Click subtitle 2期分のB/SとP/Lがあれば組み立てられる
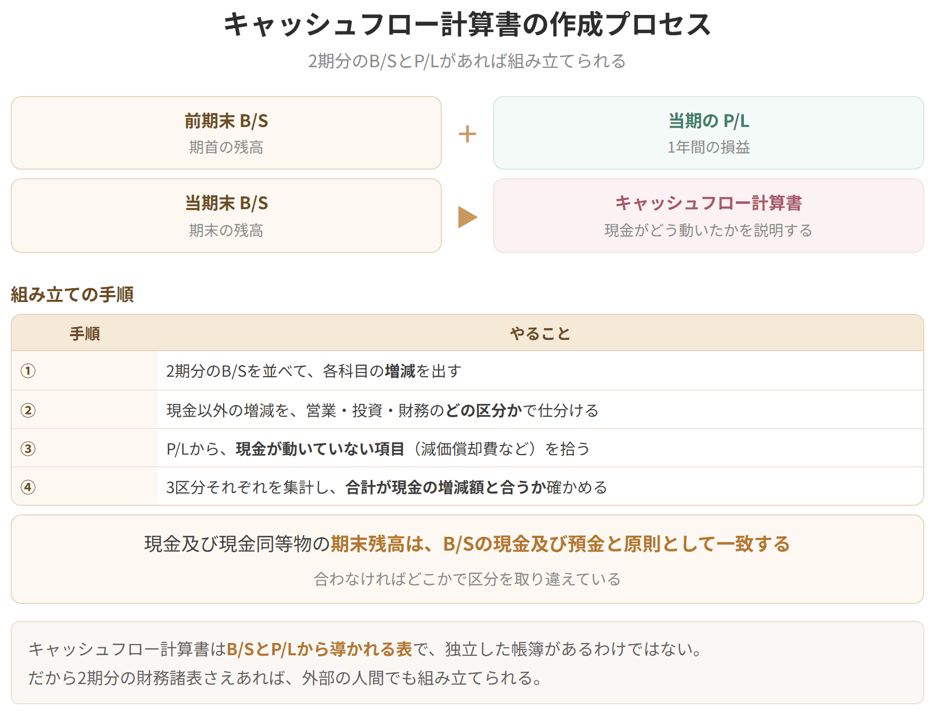Viewport: 935px width, 715px height. pyautogui.click(x=467, y=61)
